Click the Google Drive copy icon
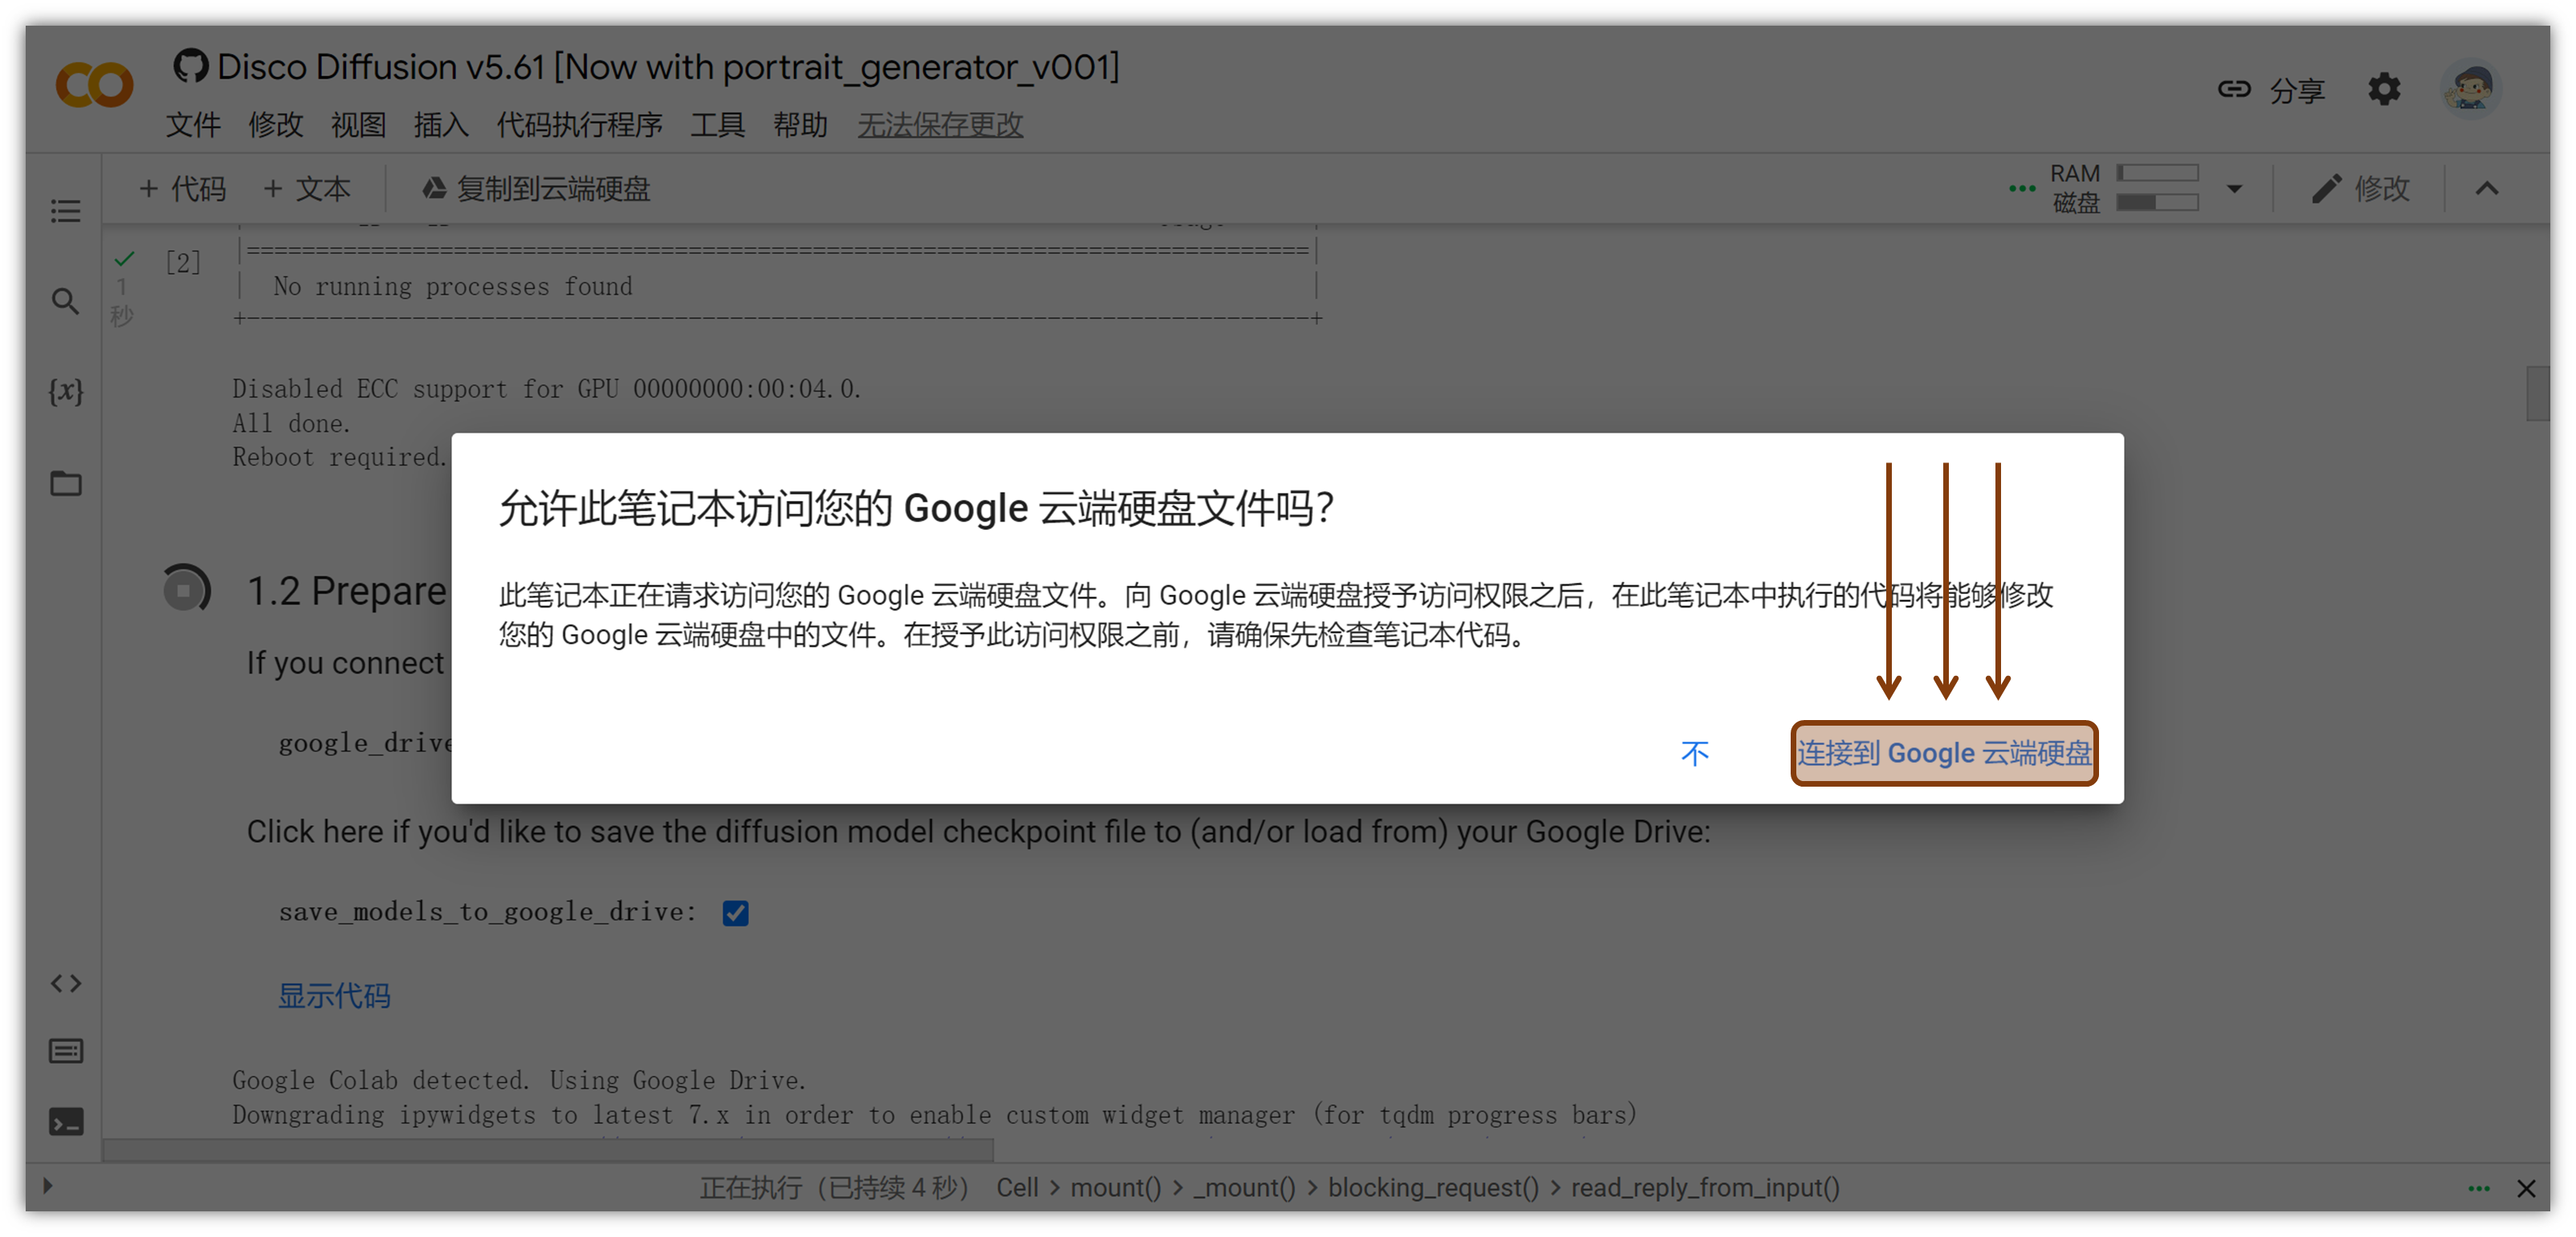Screen dimensions: 2576x1237 434,188
